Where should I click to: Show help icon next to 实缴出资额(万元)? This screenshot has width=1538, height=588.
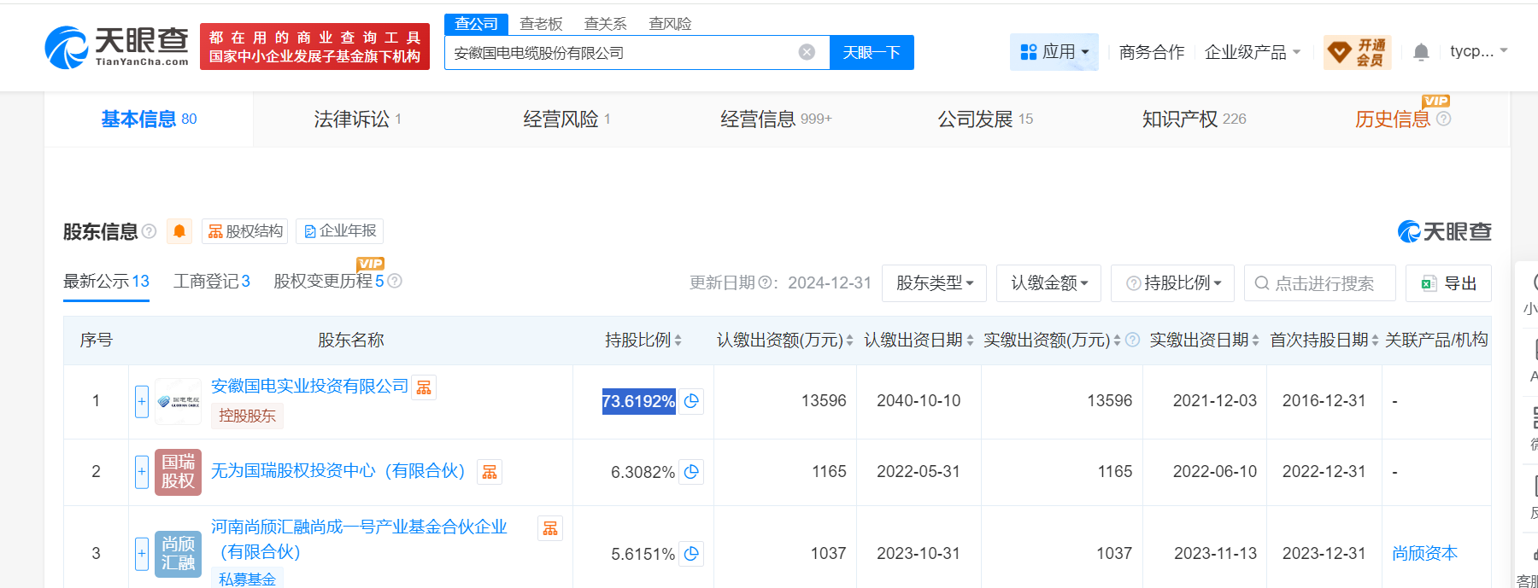click(x=1133, y=340)
